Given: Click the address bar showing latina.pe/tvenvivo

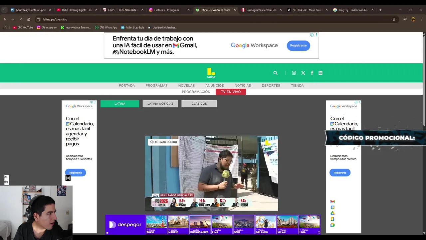Looking at the screenshot, I should 213,19.
